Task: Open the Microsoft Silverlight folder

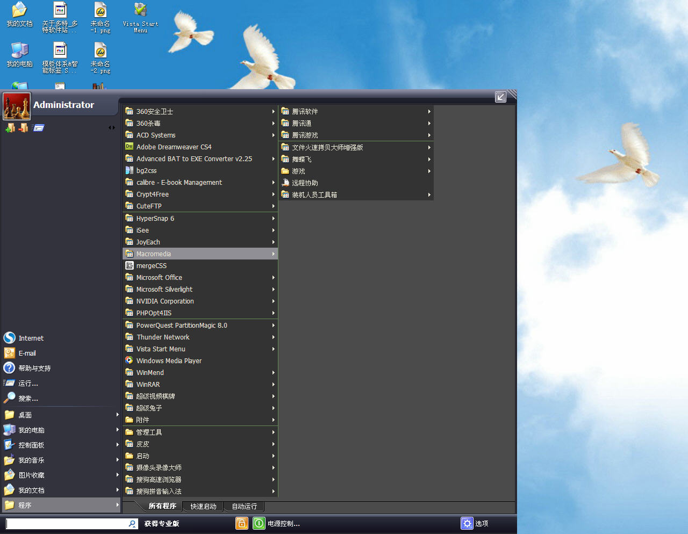Action: pyautogui.click(x=200, y=289)
